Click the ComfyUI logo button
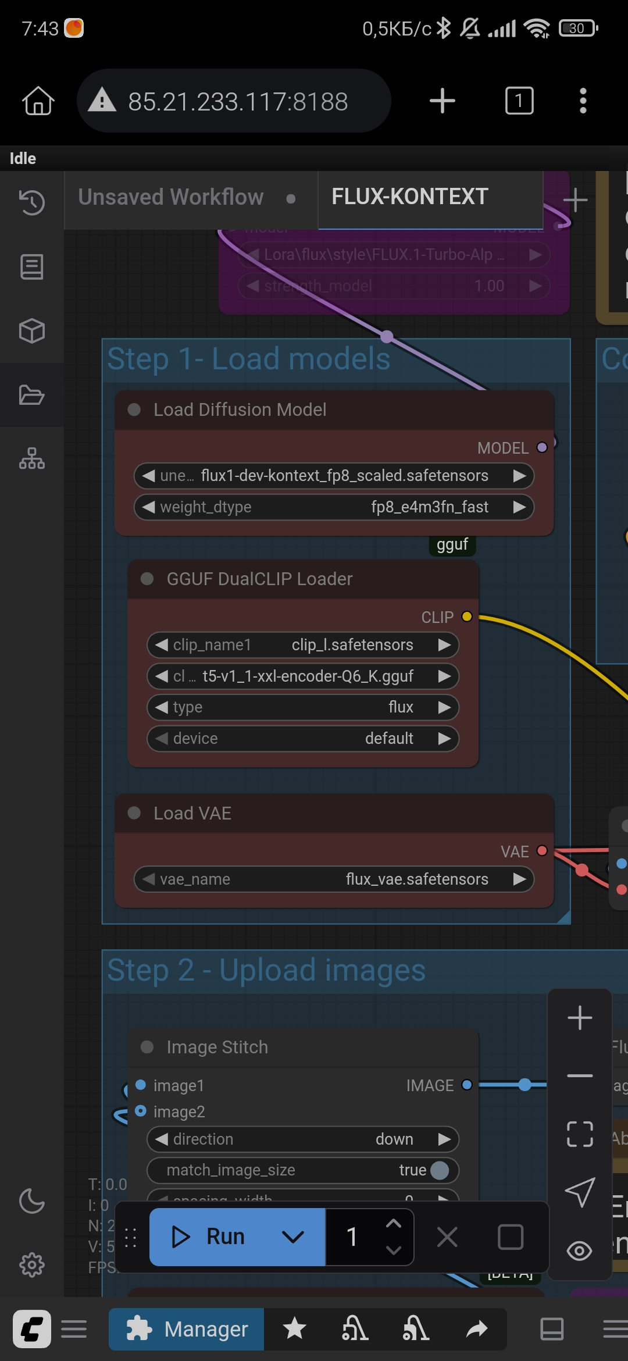This screenshot has width=628, height=1361. [x=32, y=1329]
